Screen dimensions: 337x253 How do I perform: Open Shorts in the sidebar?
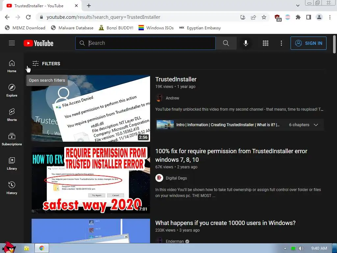pyautogui.click(x=12, y=115)
